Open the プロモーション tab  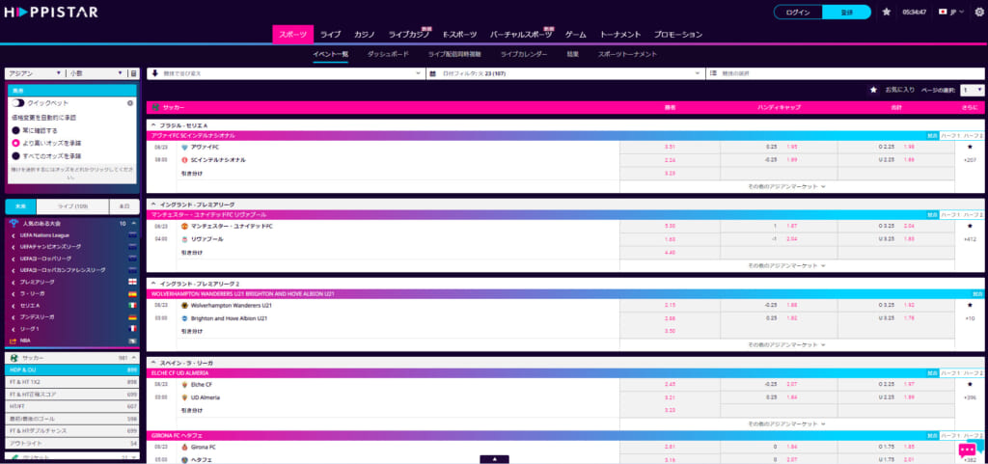[677, 35]
